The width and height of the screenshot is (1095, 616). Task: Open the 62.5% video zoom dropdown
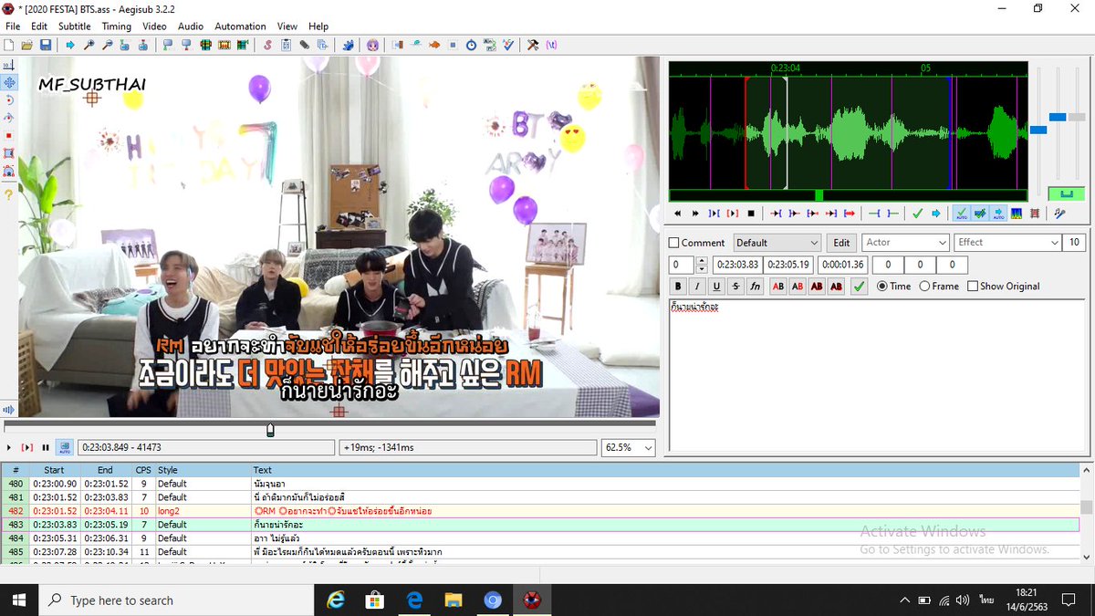[x=628, y=448]
